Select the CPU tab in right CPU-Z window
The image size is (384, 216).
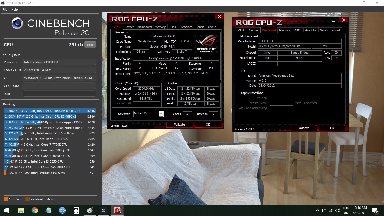241,30
